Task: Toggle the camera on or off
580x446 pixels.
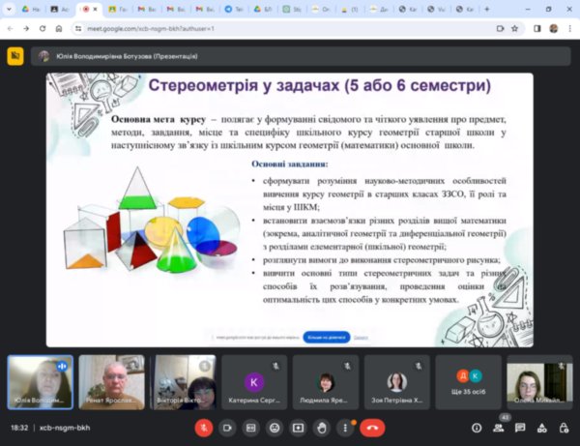Action: coord(228,427)
